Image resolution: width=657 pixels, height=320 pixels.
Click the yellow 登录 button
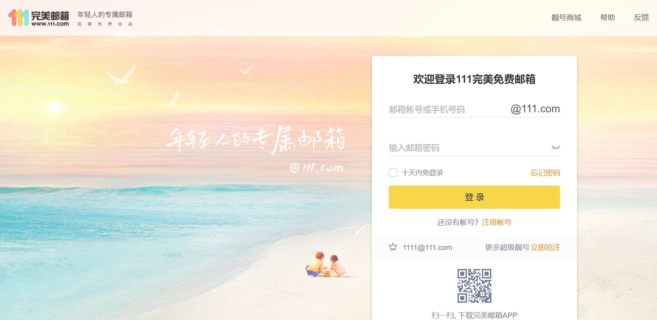pyautogui.click(x=474, y=197)
